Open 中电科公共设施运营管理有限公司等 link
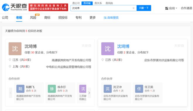This screenshot has width=193, height=111. [x=69, y=67]
